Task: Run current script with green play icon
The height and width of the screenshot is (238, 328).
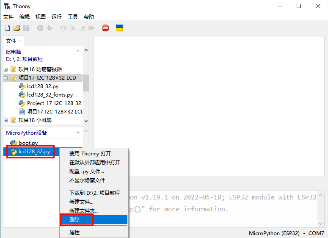Action: [x=40, y=28]
